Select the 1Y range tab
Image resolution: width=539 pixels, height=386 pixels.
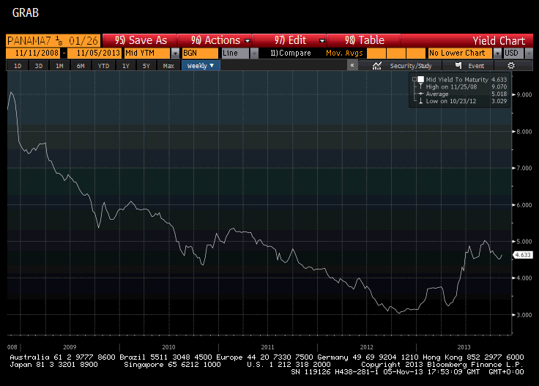coord(126,66)
